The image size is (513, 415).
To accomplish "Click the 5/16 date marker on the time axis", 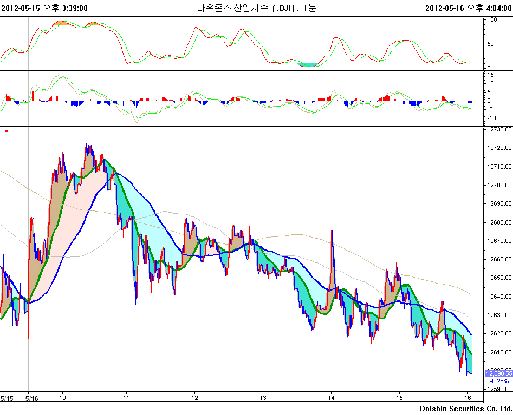I will pos(31,398).
